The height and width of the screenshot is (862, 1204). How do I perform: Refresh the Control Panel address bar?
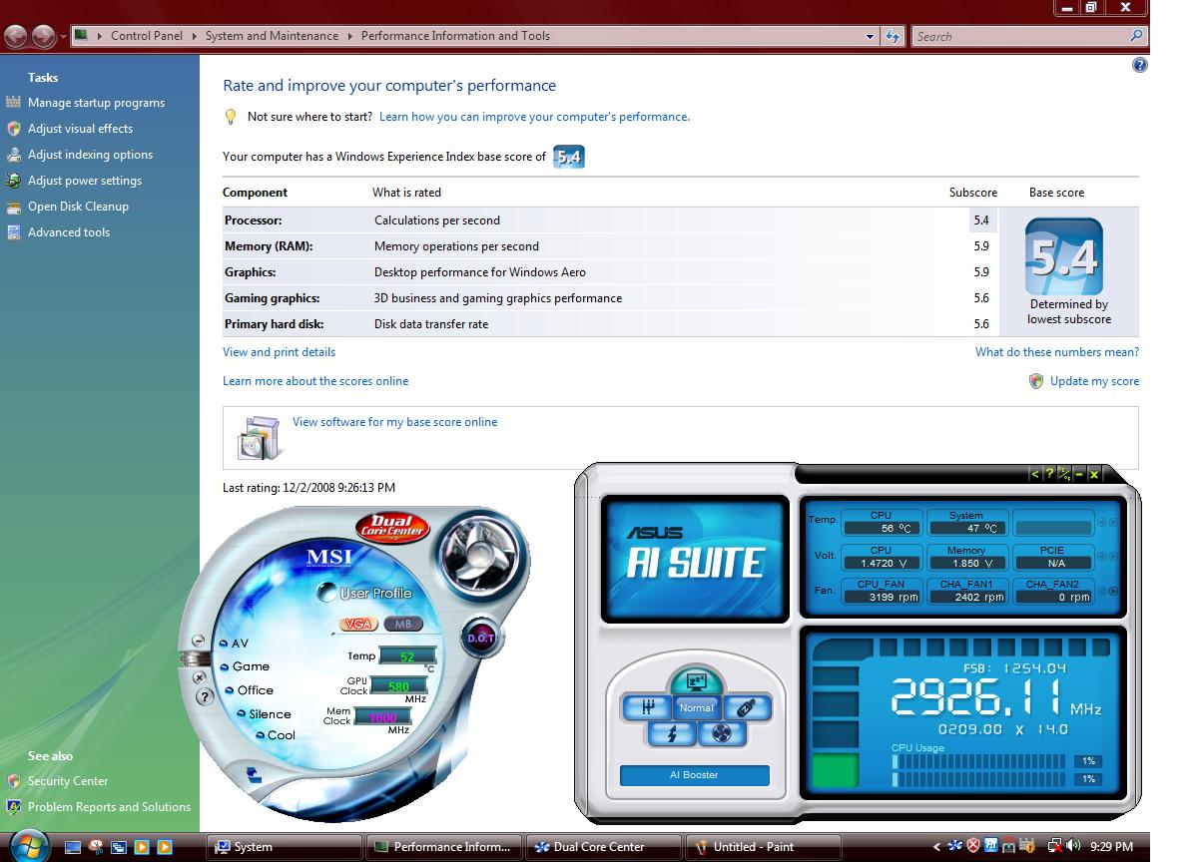point(893,36)
